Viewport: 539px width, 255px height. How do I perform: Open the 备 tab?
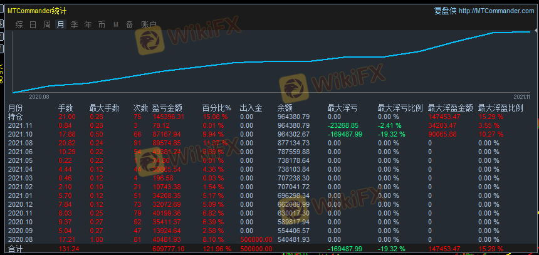pos(129,24)
